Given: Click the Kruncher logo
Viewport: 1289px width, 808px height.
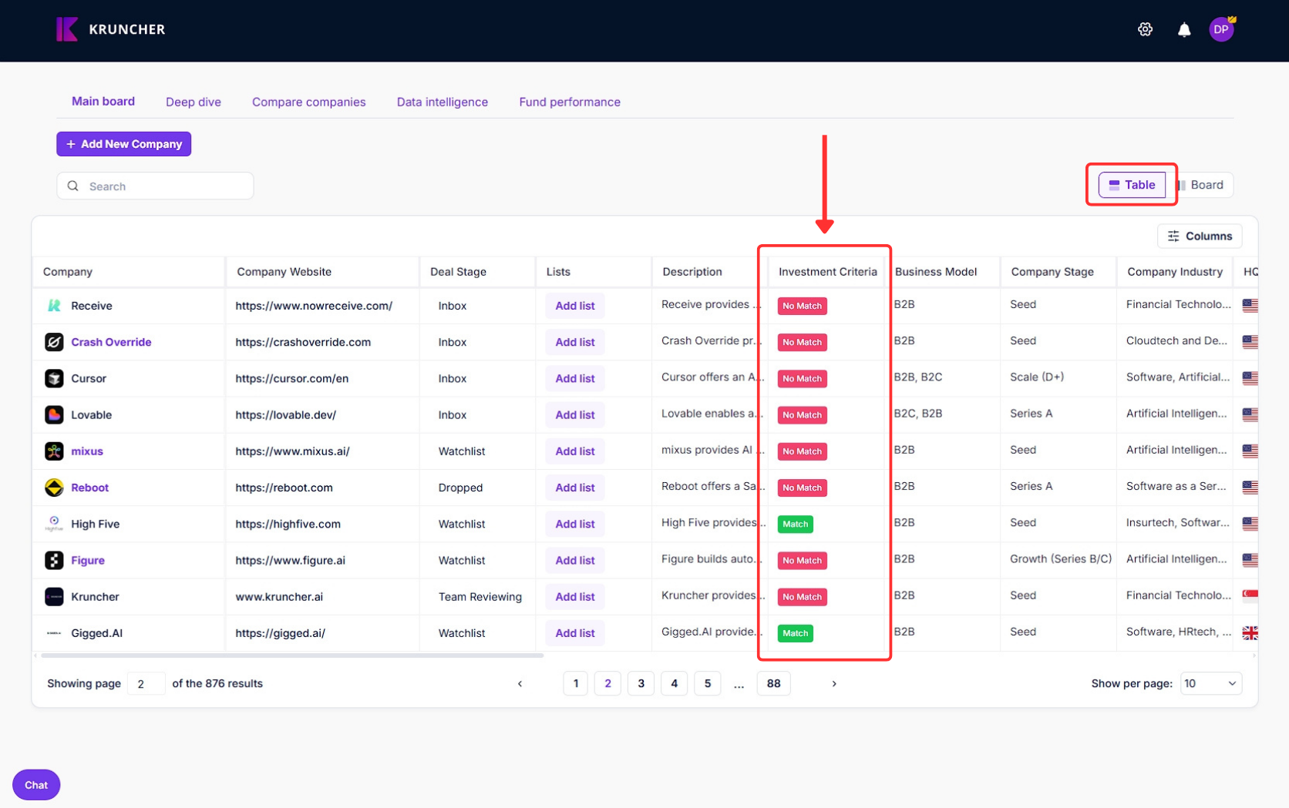Looking at the screenshot, I should point(111,29).
